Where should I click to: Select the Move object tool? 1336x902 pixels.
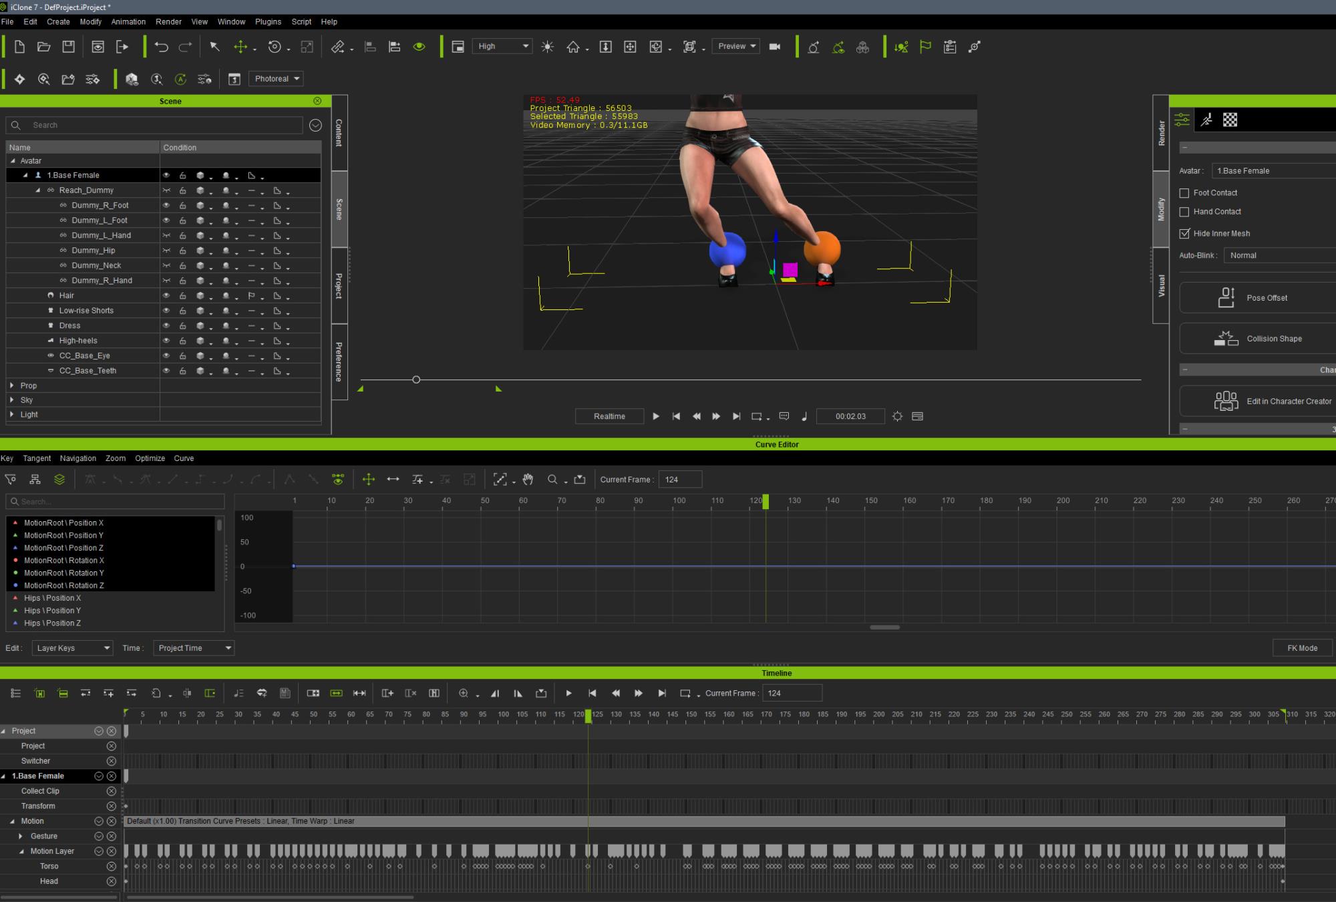[240, 47]
